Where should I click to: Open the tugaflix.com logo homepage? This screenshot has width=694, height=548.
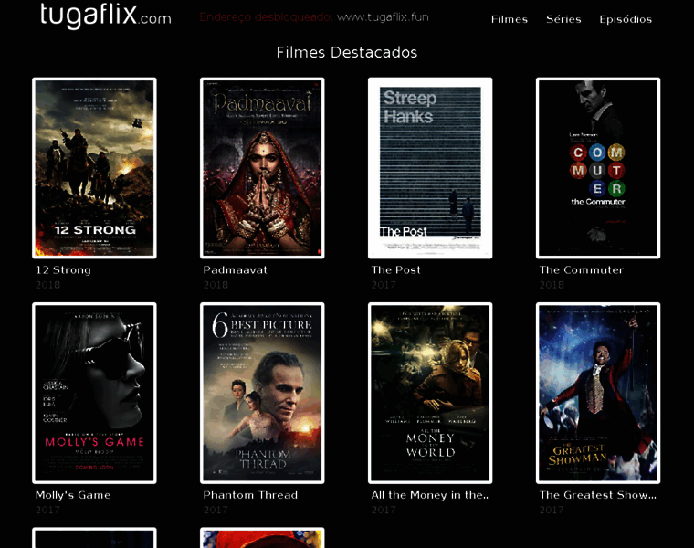click(105, 16)
